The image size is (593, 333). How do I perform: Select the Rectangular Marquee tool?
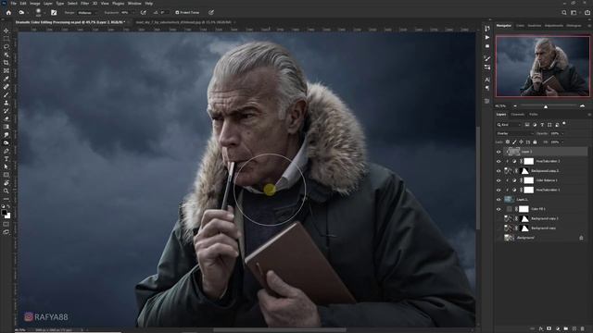click(x=6, y=39)
